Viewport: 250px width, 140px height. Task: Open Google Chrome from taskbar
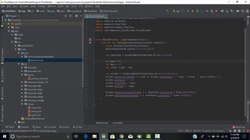(121, 136)
